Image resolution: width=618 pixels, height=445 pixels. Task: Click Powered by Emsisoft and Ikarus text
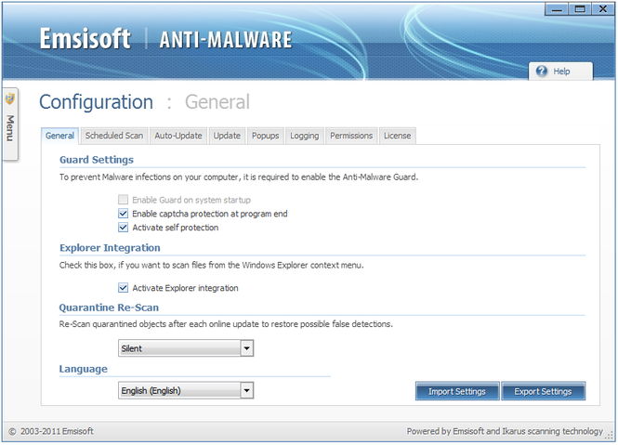505,432
